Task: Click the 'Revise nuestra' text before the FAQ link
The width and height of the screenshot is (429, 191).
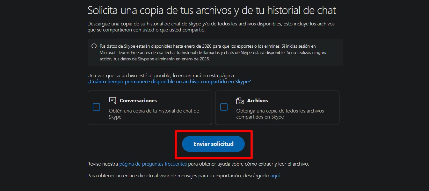Action: [x=103, y=164]
